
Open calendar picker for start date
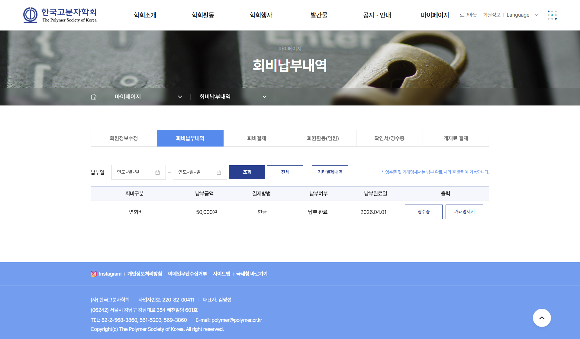coord(157,172)
